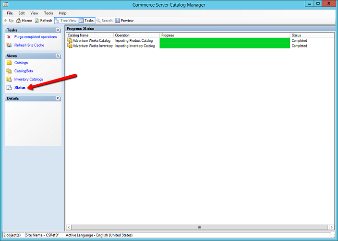
Task: Open the Tools menu
Action: point(48,13)
